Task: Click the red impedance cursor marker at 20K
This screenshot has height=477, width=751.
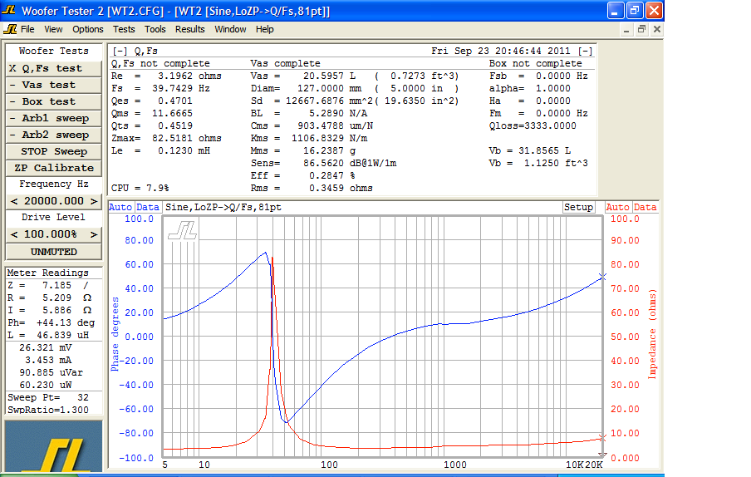Action: [x=602, y=438]
